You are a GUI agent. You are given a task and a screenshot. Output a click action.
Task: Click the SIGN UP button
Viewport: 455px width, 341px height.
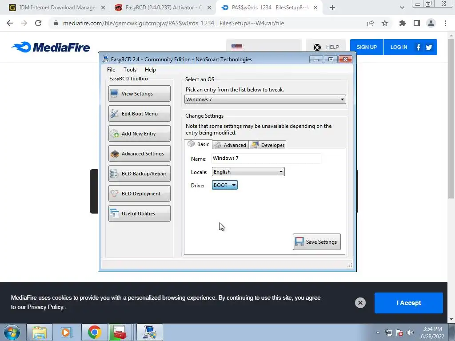click(x=367, y=47)
